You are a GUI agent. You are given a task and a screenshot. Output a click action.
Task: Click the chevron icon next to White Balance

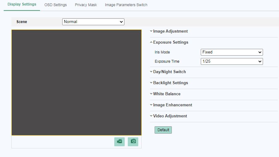click(151, 94)
